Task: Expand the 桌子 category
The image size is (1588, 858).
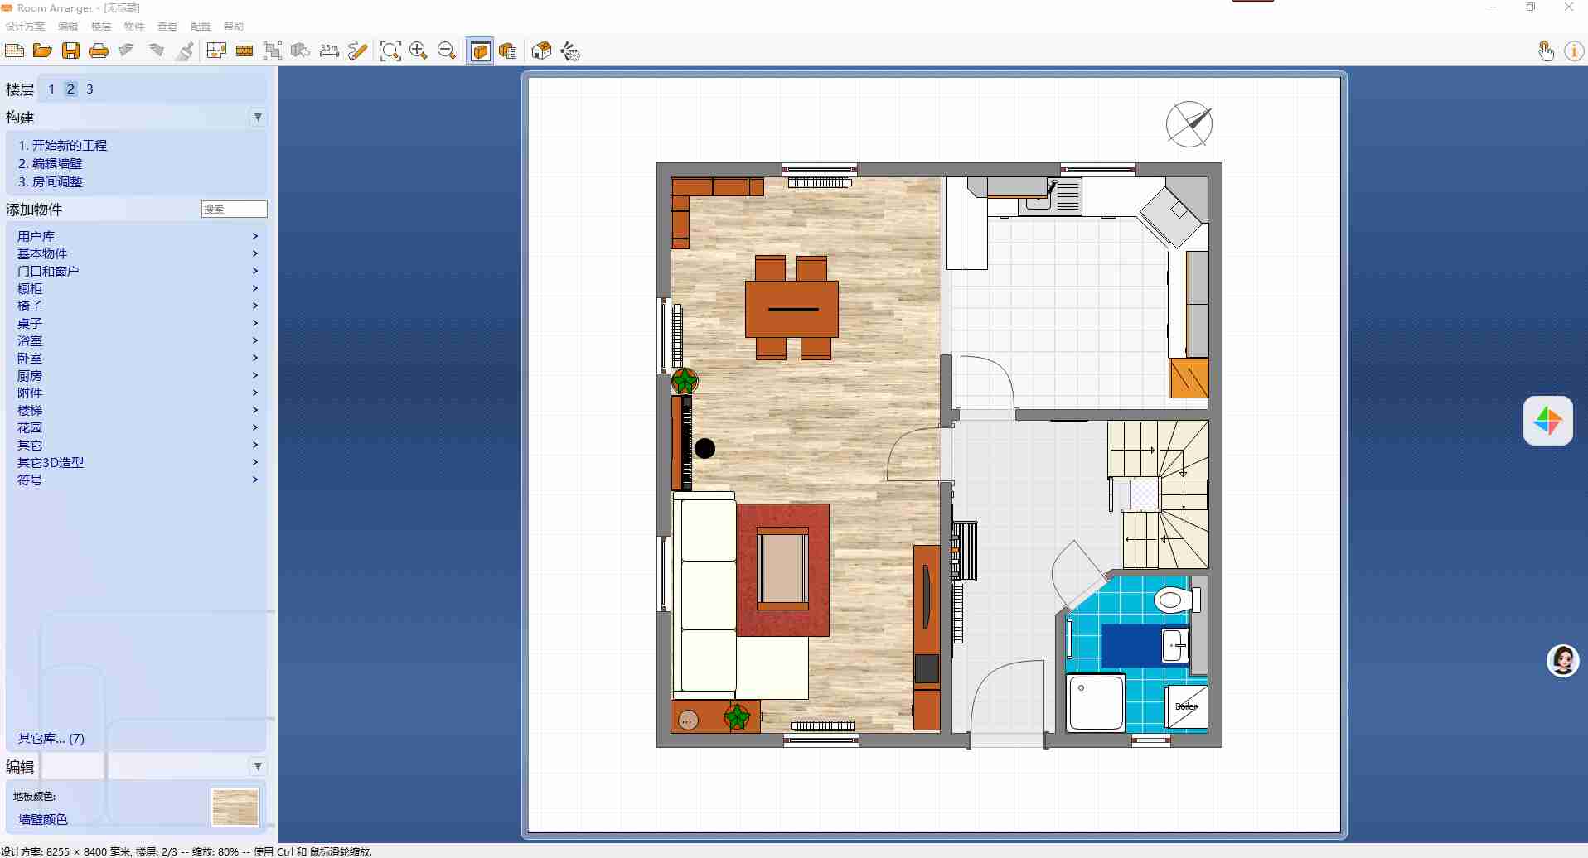Action: 138,323
